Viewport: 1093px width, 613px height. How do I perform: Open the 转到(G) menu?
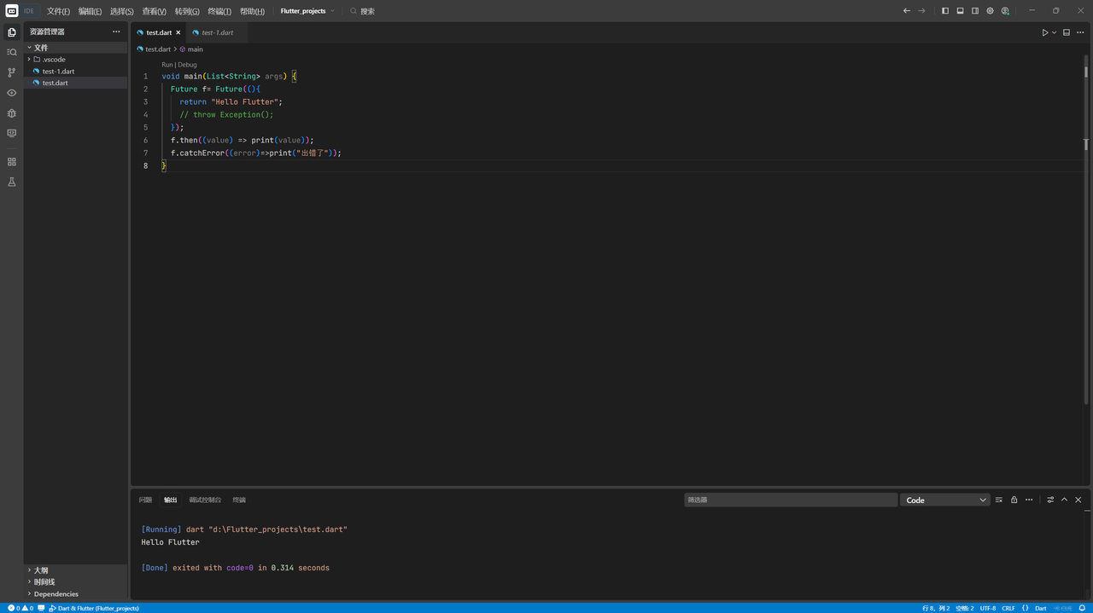coord(187,11)
